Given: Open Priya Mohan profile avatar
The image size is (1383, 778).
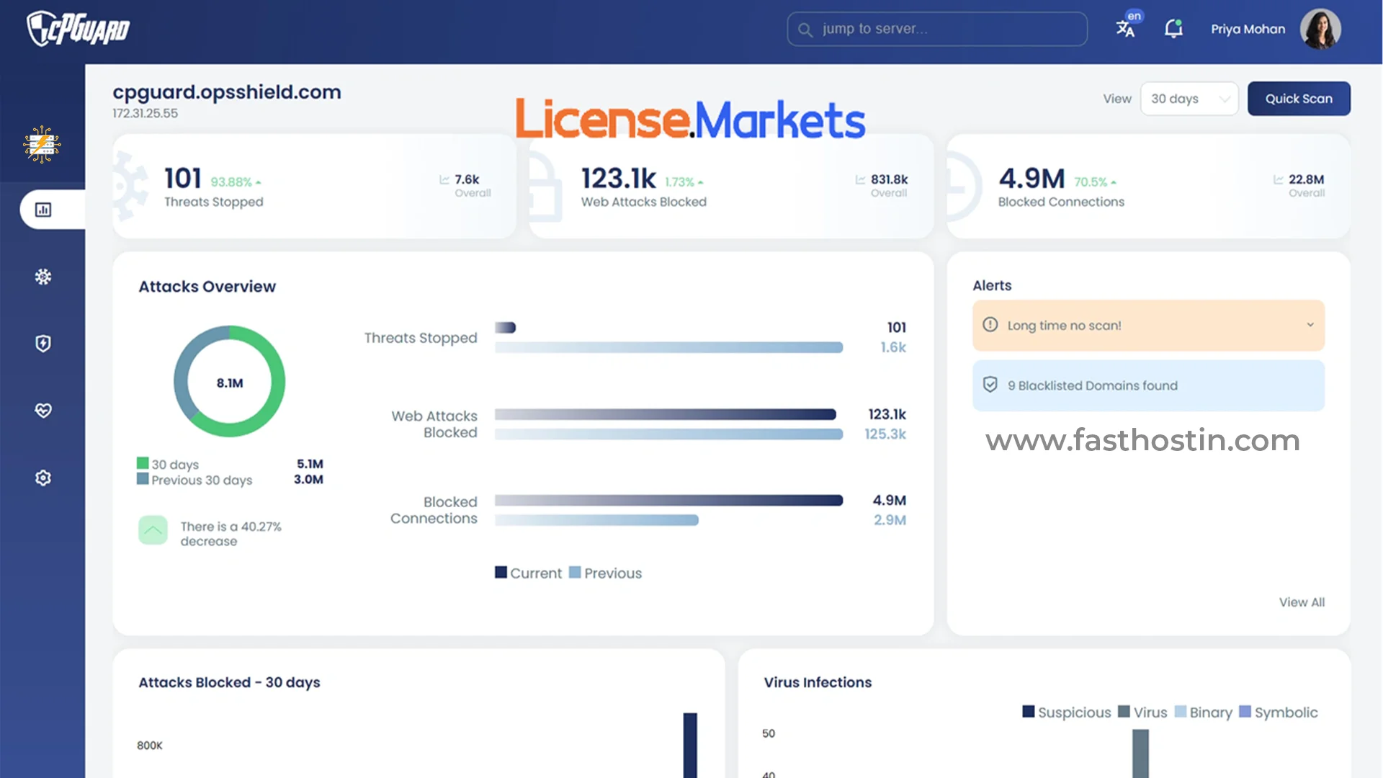Looking at the screenshot, I should click(x=1320, y=29).
